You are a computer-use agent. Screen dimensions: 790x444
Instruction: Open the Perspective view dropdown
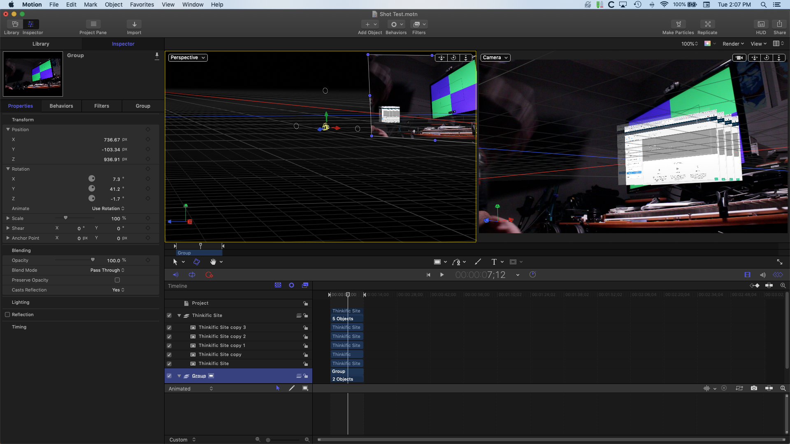(188, 58)
